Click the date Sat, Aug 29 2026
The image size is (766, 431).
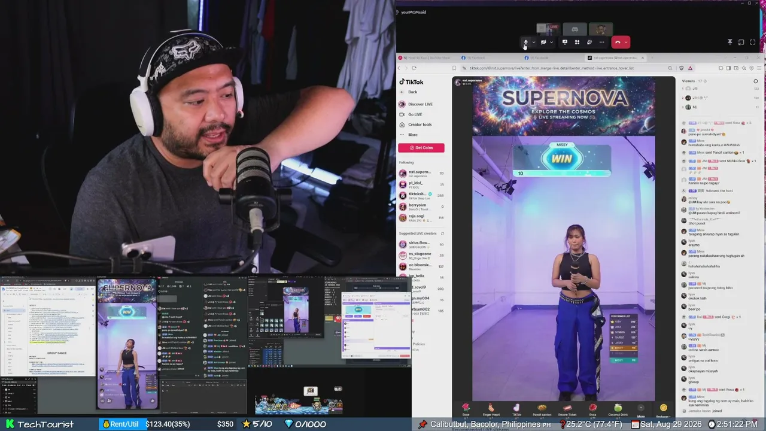click(x=668, y=424)
